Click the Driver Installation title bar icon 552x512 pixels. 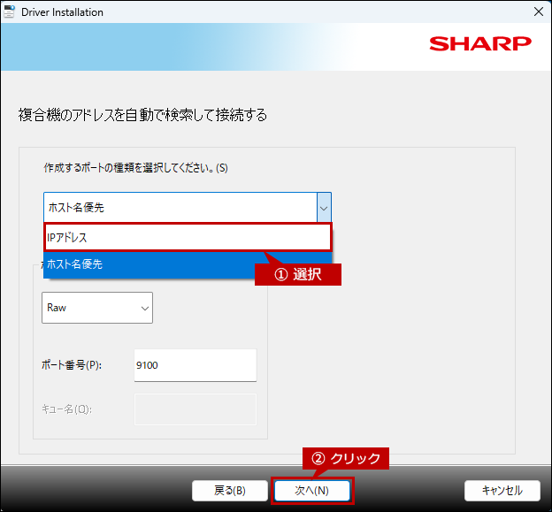(x=10, y=12)
